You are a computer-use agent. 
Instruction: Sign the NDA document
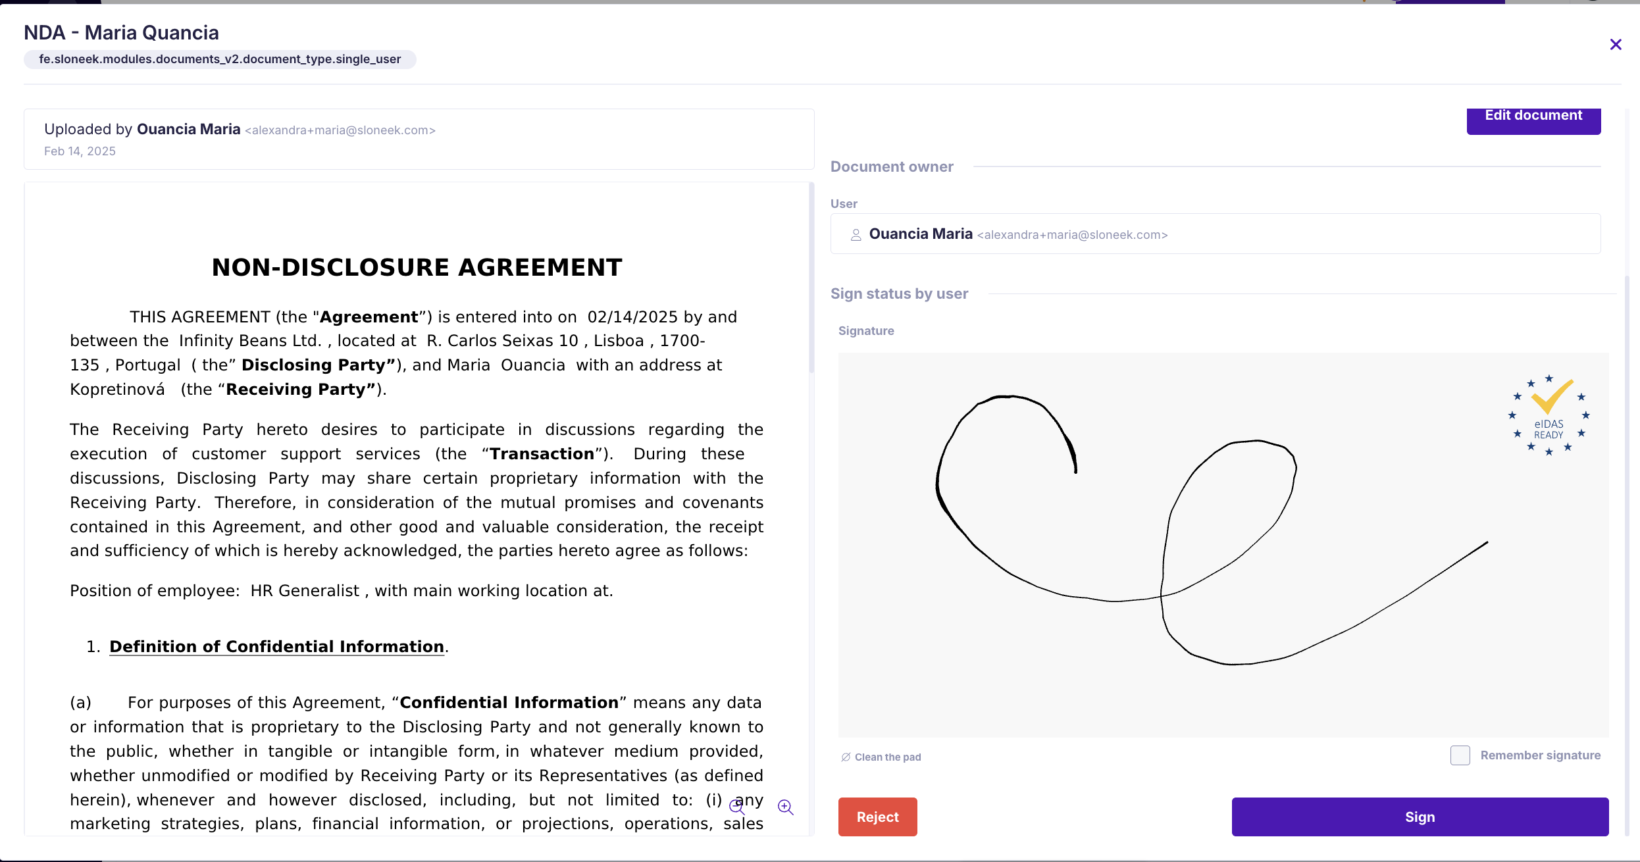tap(1420, 817)
